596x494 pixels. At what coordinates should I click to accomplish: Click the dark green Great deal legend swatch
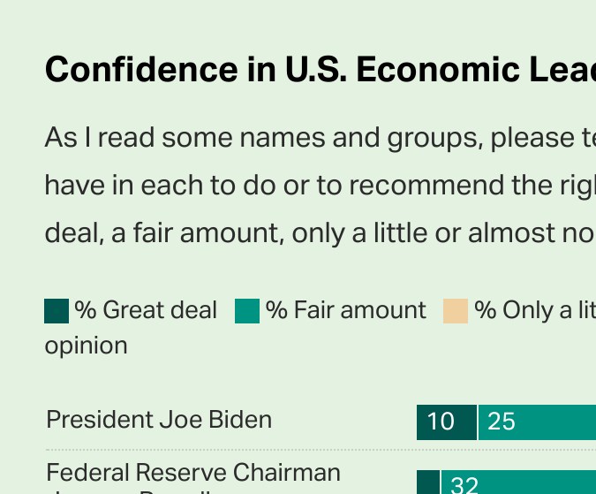tap(57, 311)
